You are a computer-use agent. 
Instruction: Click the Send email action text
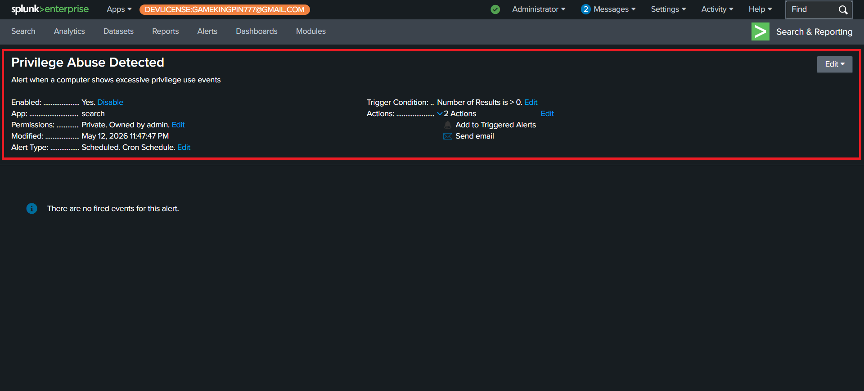(x=475, y=136)
